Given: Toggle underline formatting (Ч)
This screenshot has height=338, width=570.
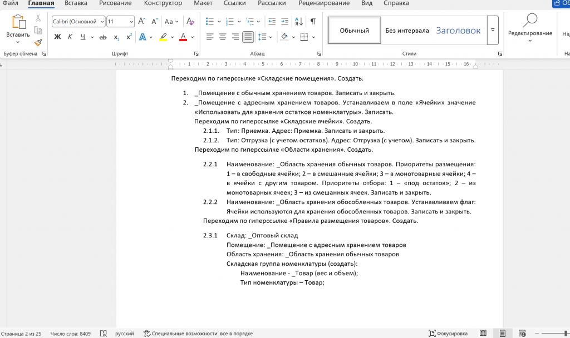Looking at the screenshot, I should (x=83, y=37).
